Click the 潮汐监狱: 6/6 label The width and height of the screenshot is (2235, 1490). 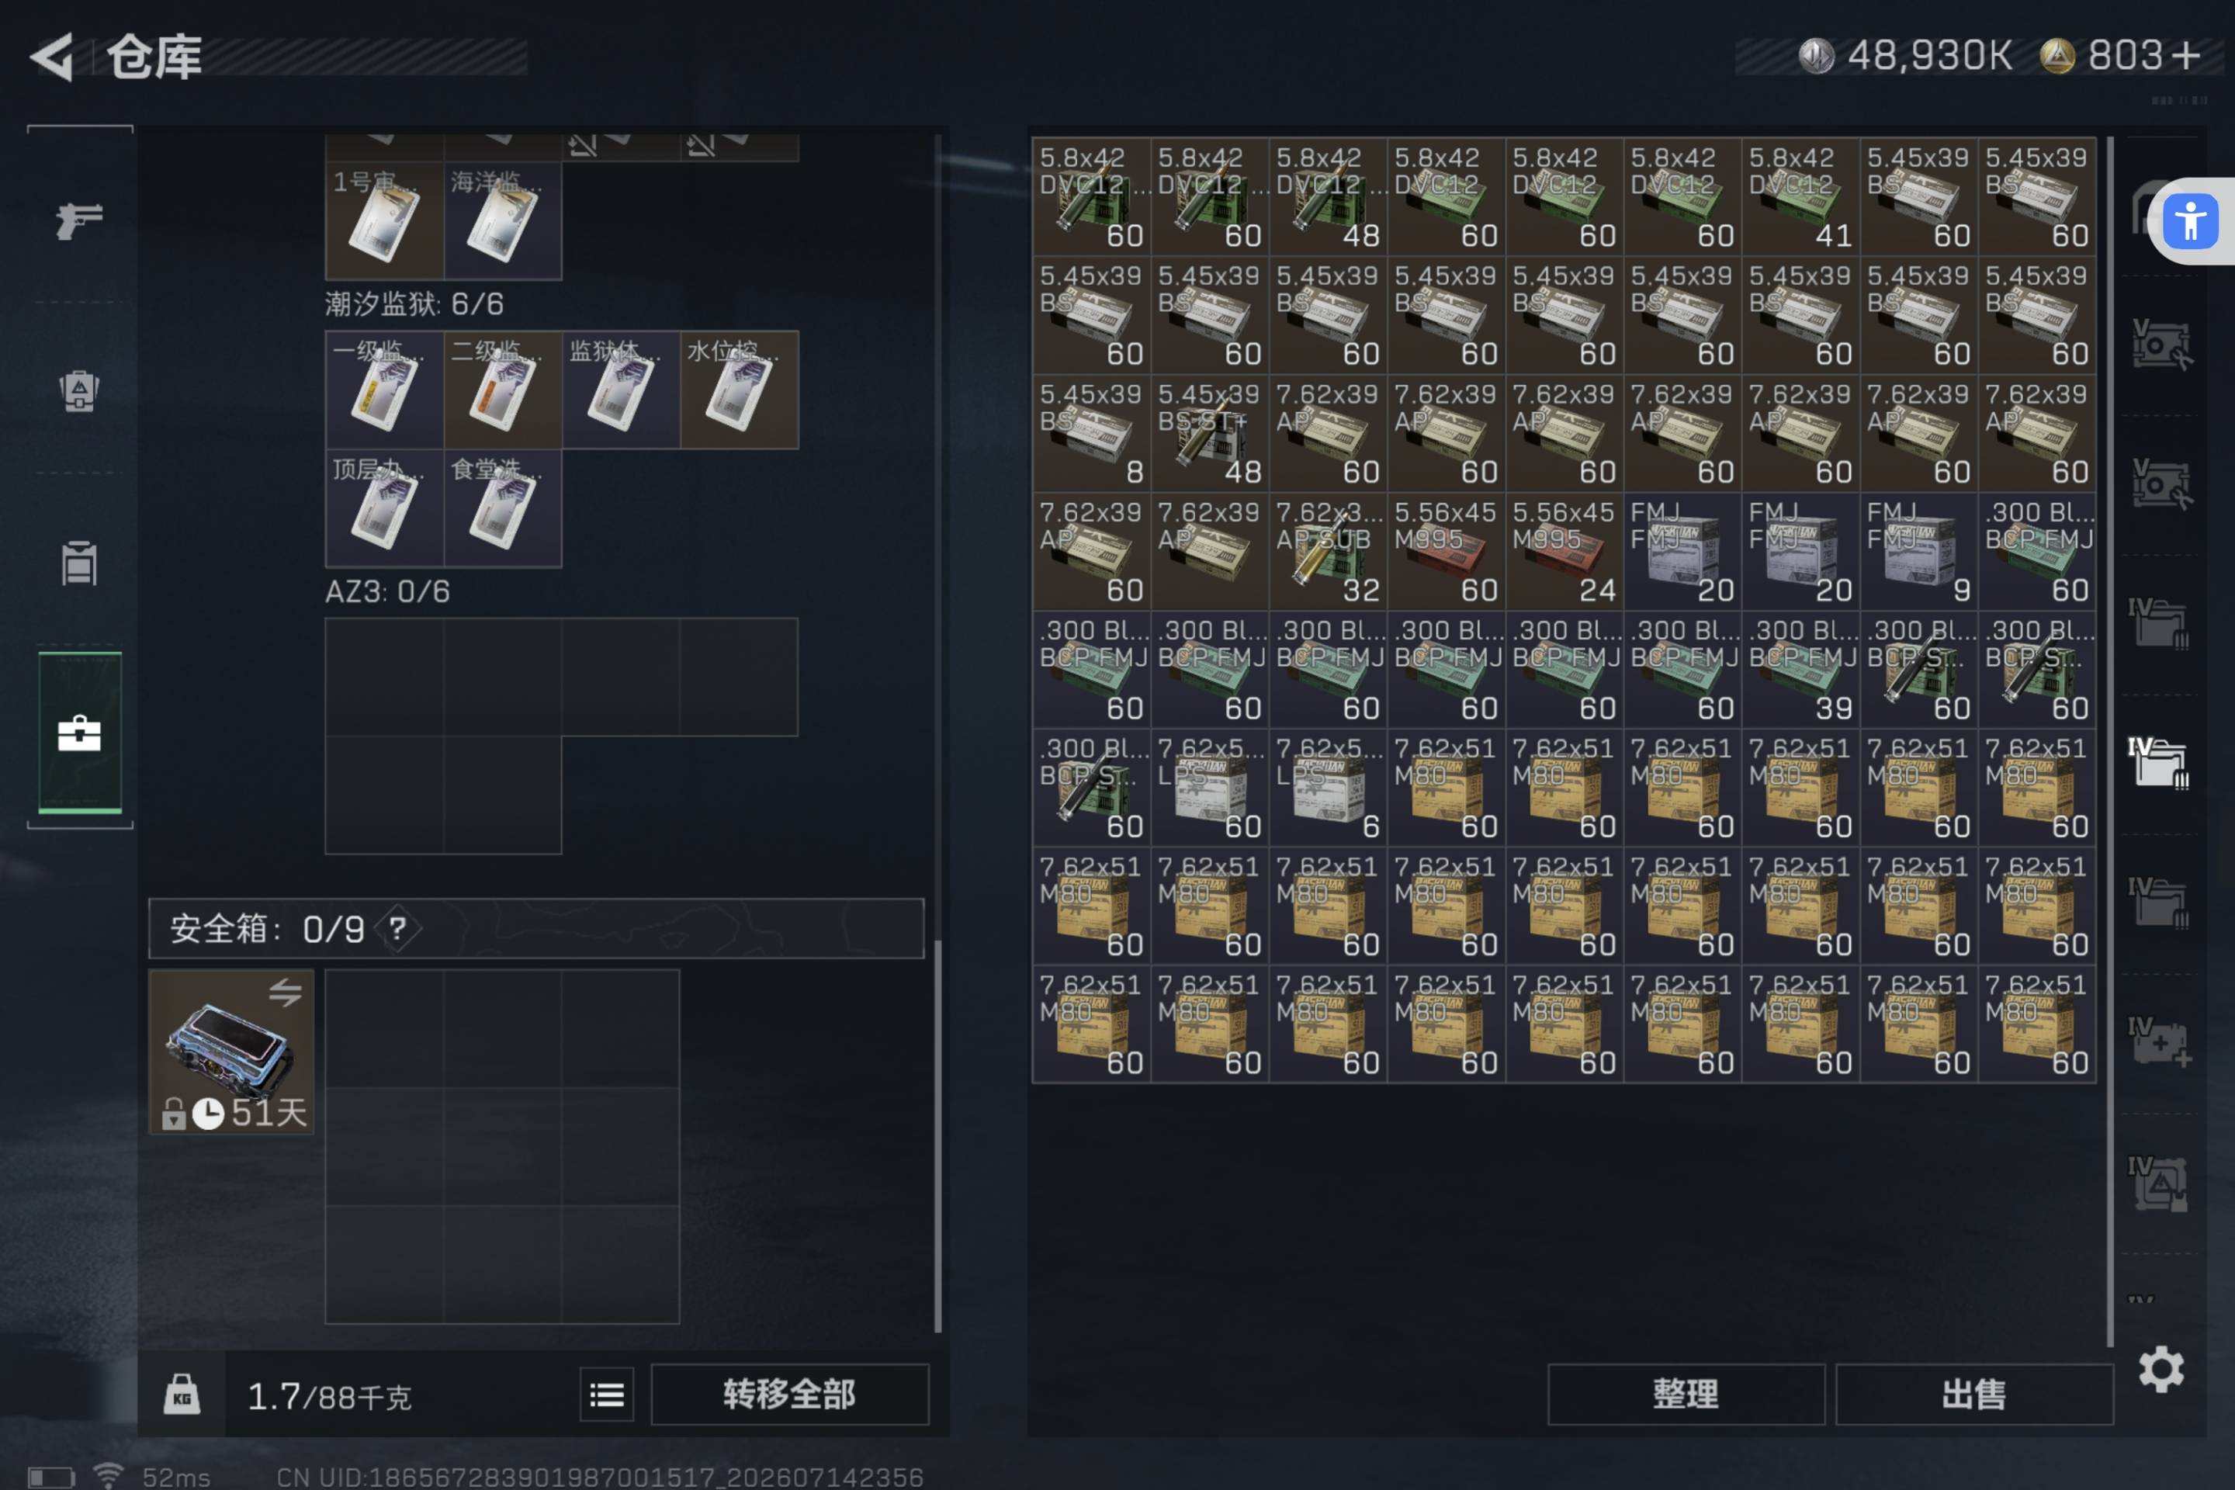point(414,304)
